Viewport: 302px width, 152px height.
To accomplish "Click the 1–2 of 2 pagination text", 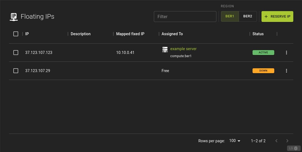I will 258,141.
